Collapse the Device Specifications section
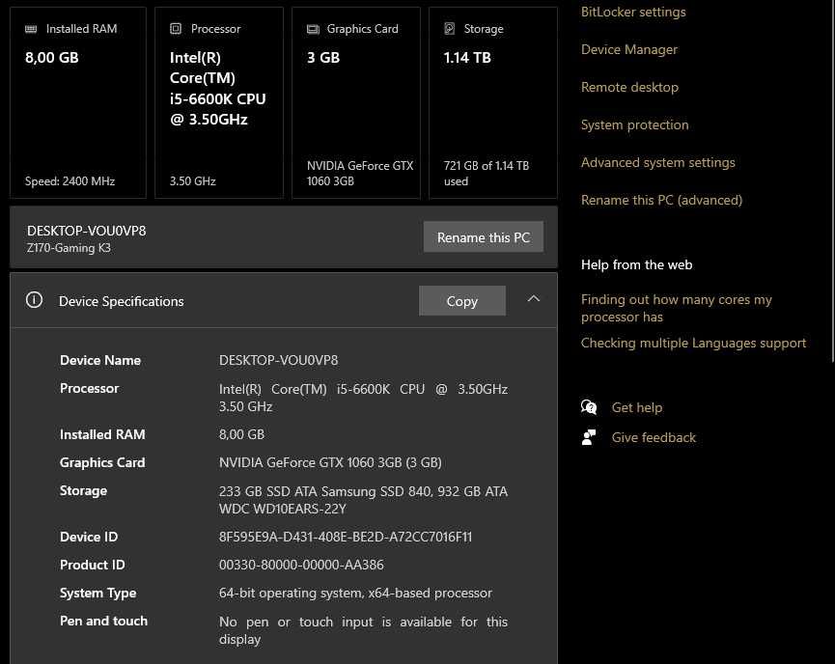 pos(534,299)
